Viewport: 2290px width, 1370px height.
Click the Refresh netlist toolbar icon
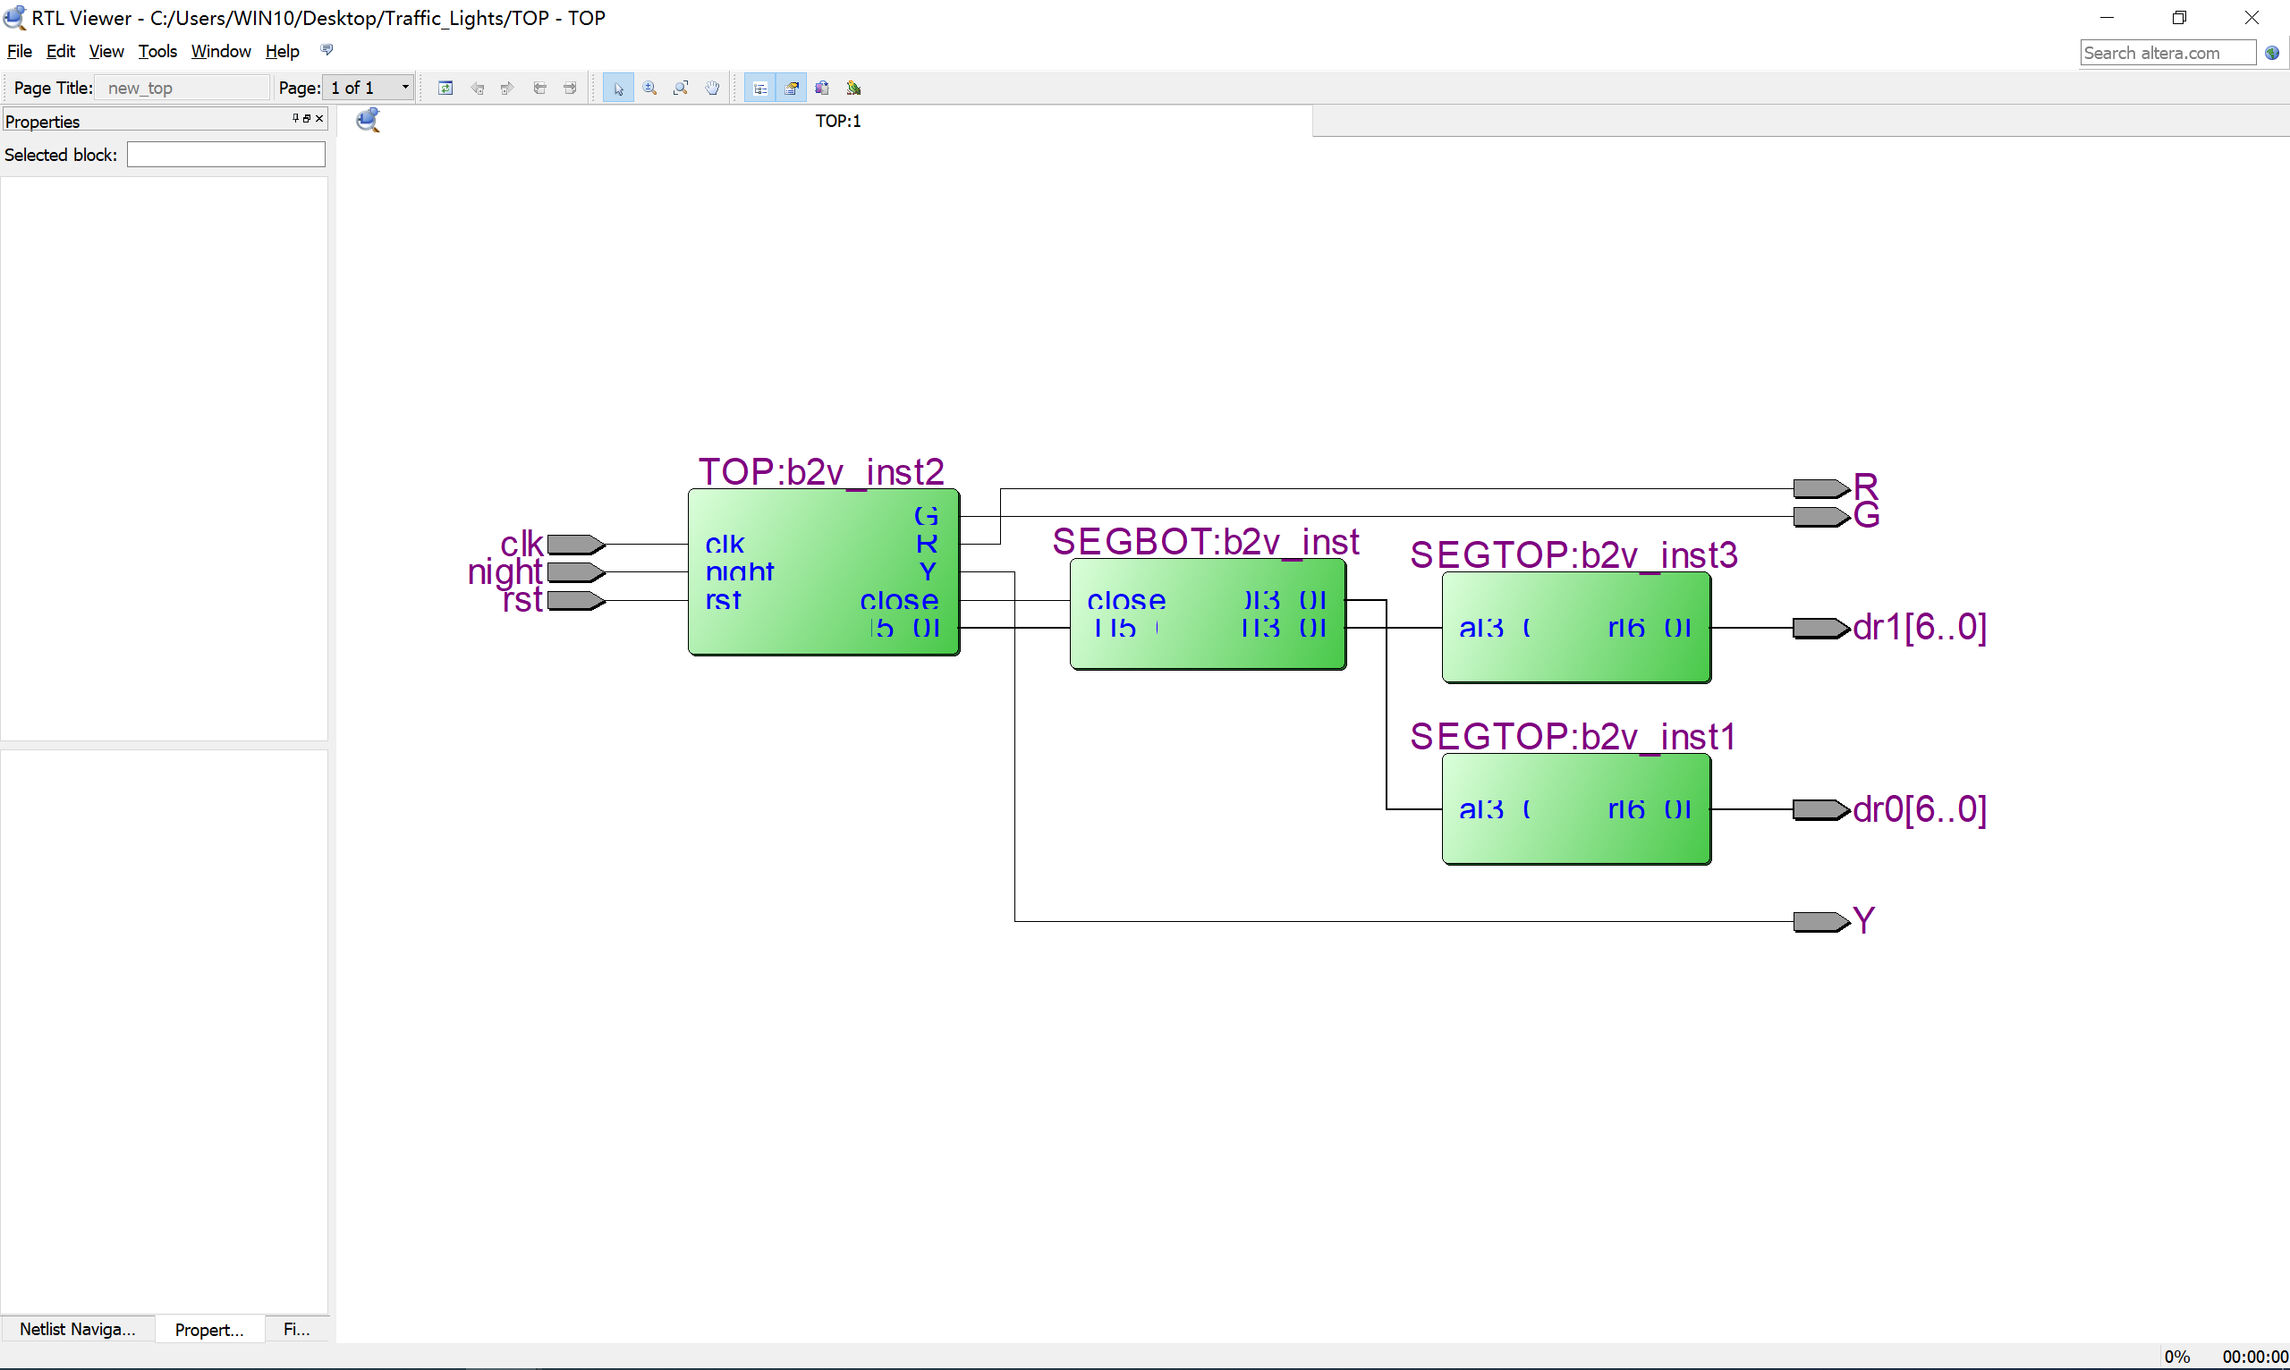pyautogui.click(x=445, y=88)
